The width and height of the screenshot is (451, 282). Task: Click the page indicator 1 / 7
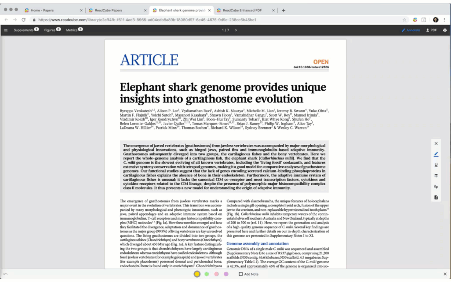225,30
